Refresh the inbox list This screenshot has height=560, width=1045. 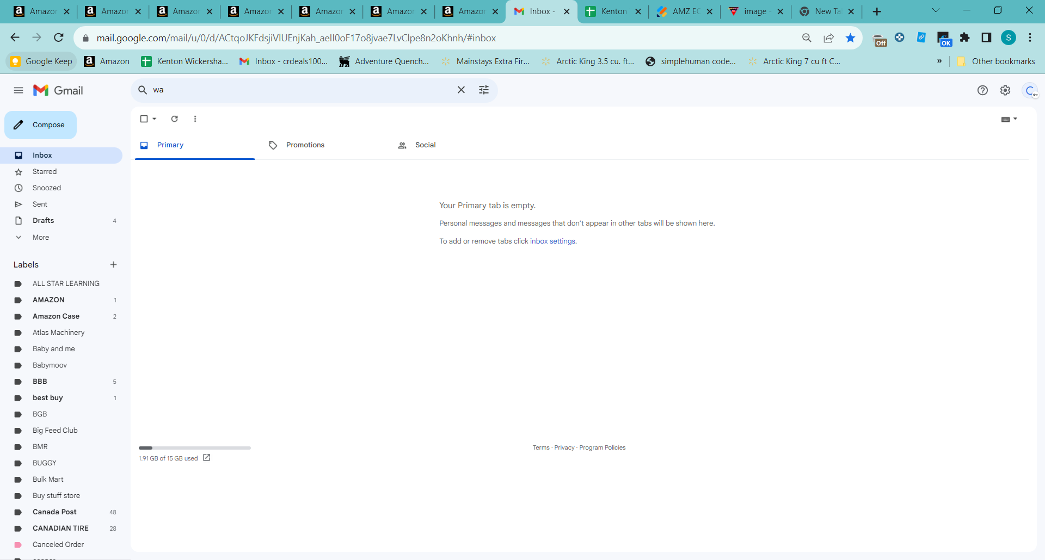(175, 119)
